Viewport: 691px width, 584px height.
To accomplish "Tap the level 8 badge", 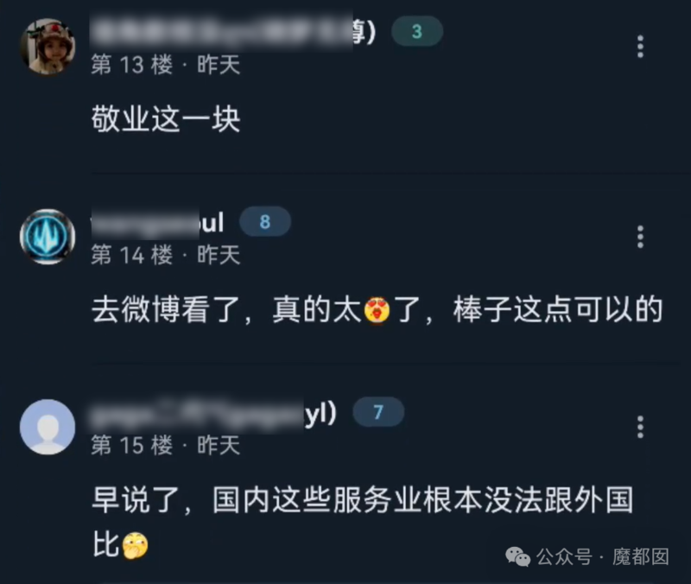I will pos(265,222).
